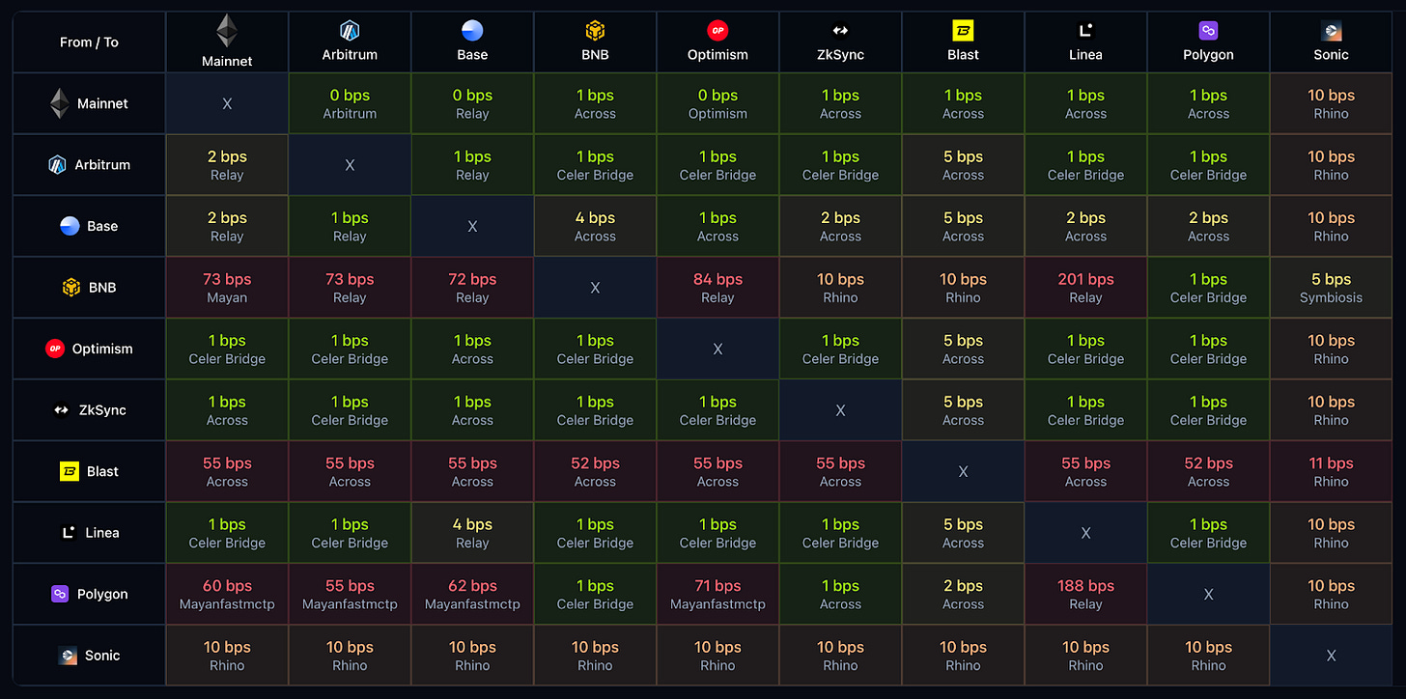This screenshot has height=699, width=1406.
Task: Click the X cell in the Optimism row
Action: point(717,349)
